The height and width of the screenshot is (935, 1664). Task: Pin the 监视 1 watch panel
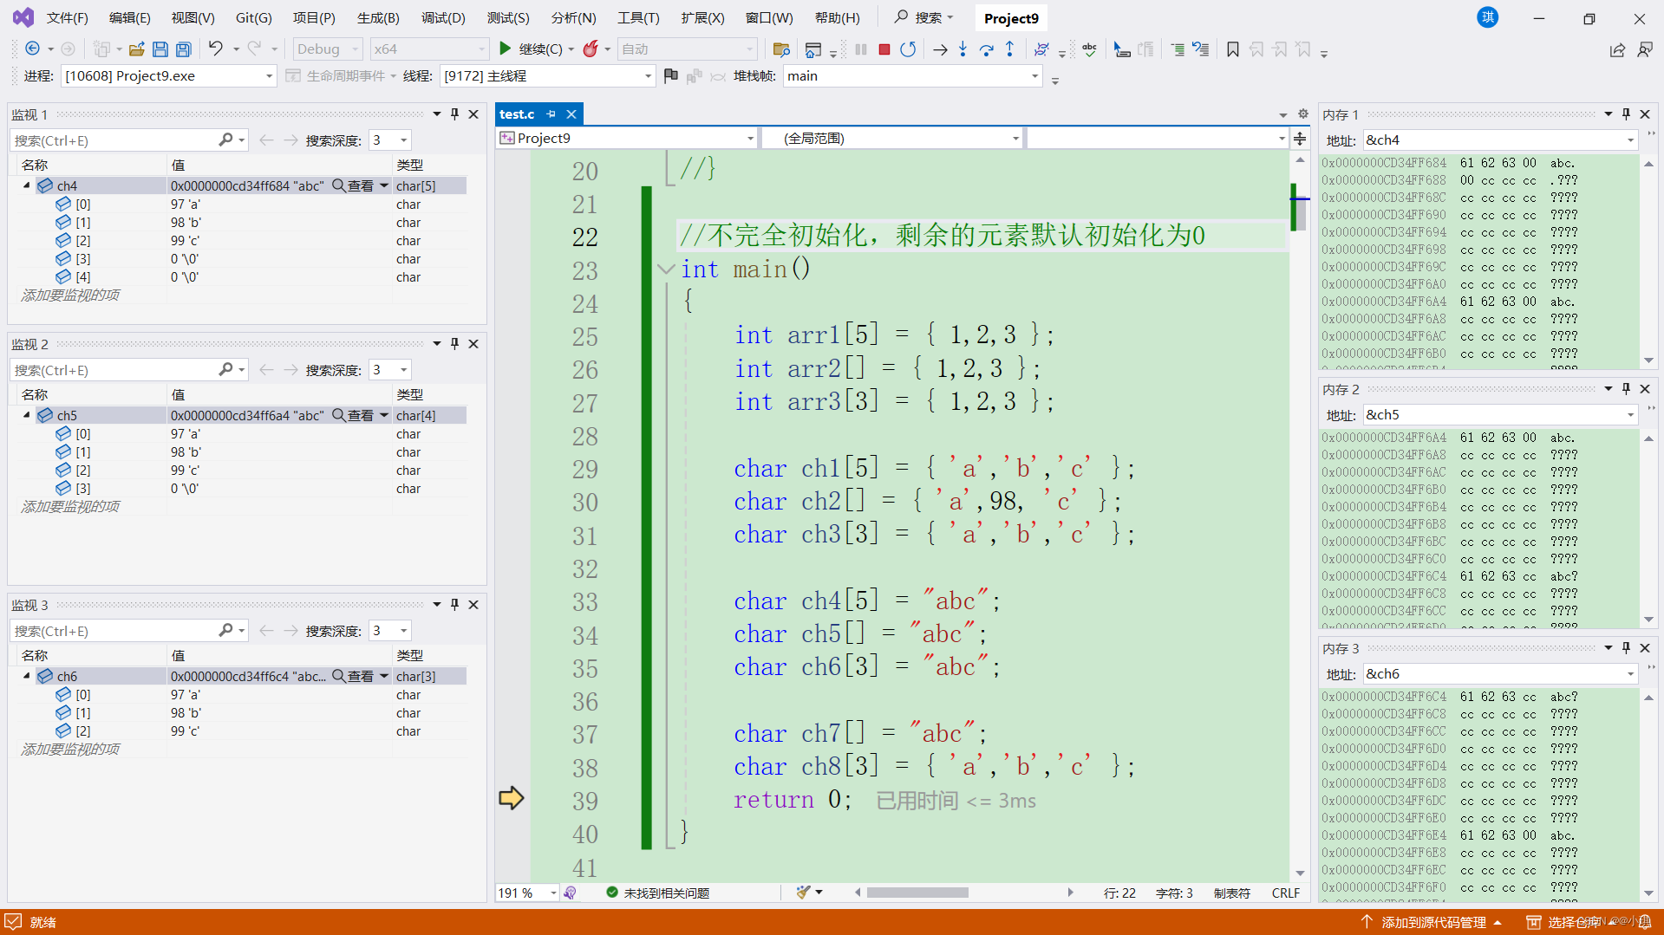click(454, 114)
